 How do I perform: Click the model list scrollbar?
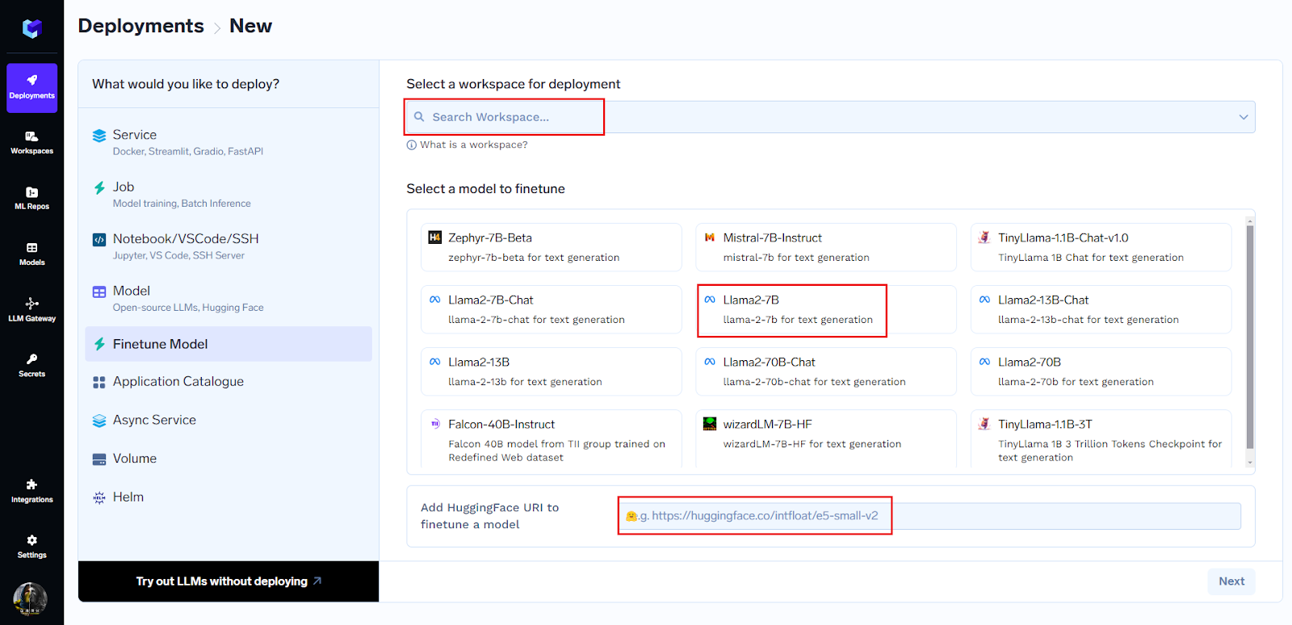(1250, 337)
